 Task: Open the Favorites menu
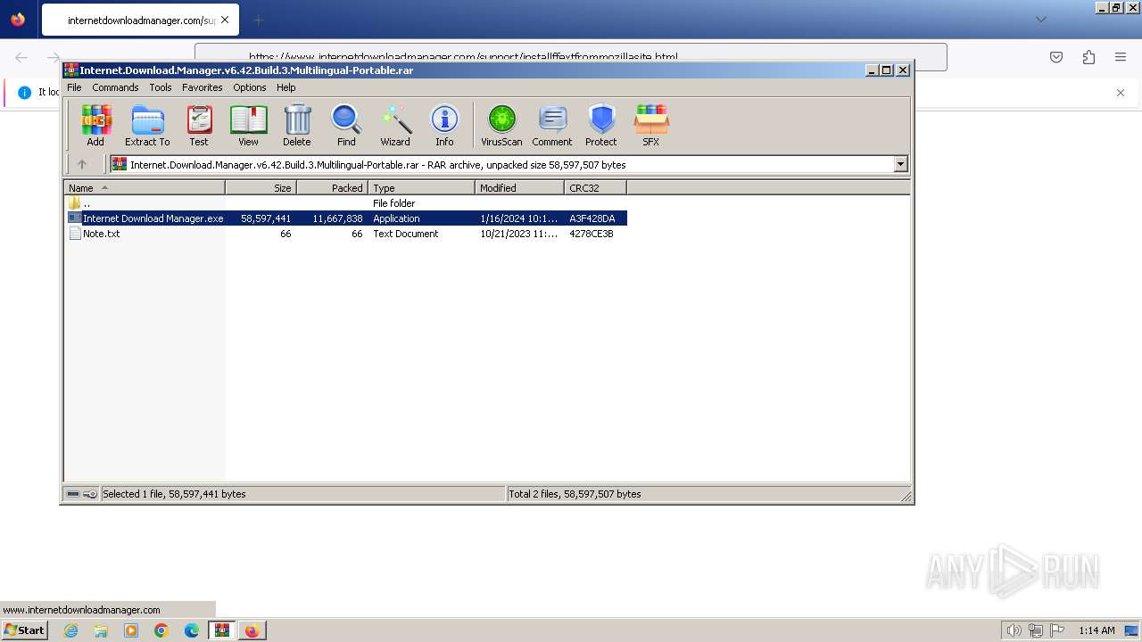(203, 87)
